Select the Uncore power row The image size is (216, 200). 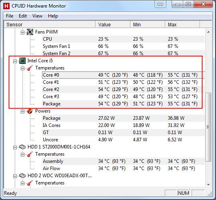[124, 140]
